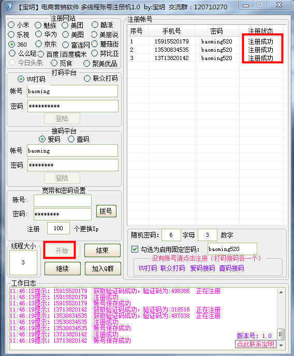
Task: Click the random password digits count field
Action: [x=208, y=235]
